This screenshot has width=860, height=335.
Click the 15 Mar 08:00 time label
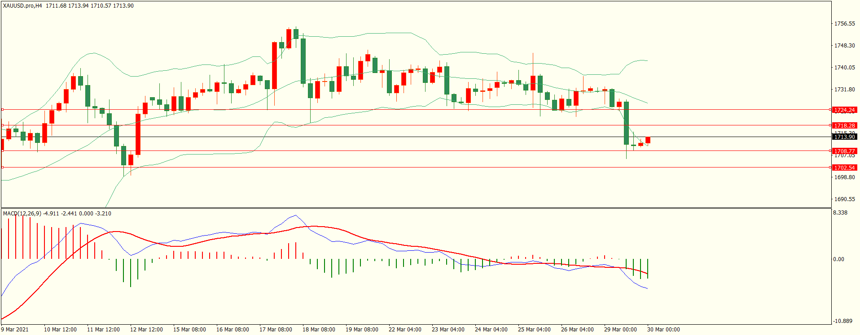pos(189,330)
